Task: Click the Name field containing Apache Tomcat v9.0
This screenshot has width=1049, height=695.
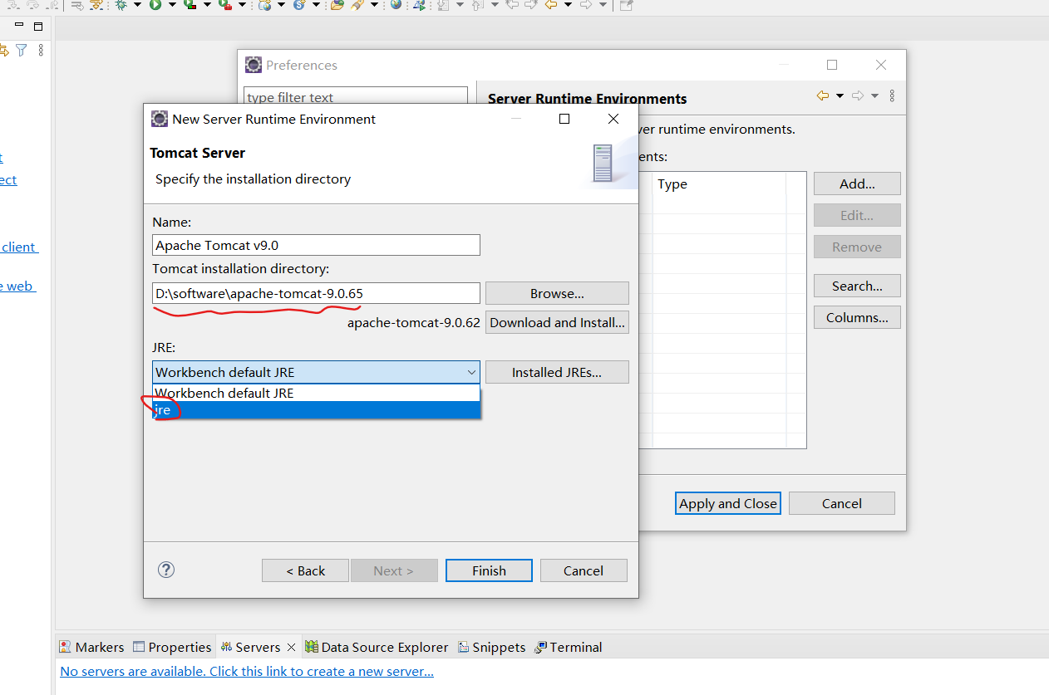Action: 317,245
